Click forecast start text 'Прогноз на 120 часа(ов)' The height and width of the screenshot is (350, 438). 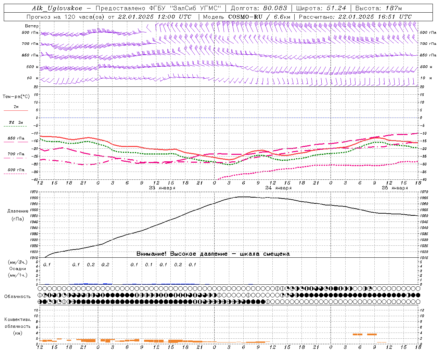66,17
